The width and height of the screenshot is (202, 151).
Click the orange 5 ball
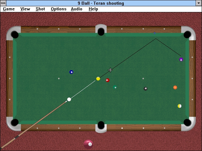pyautogui.click(x=175, y=87)
